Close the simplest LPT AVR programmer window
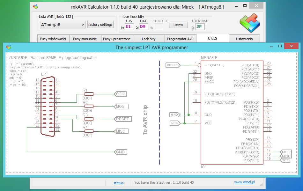This screenshot has width=303, height=191. tap(292, 46)
